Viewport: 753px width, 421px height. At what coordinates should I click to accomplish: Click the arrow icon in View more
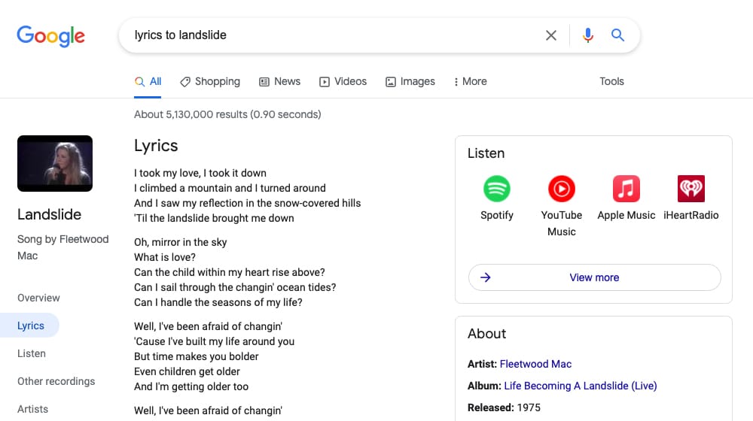tap(486, 277)
